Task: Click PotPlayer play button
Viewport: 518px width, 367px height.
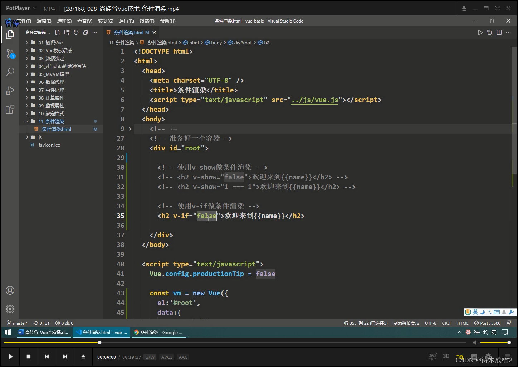Action: click(10, 357)
